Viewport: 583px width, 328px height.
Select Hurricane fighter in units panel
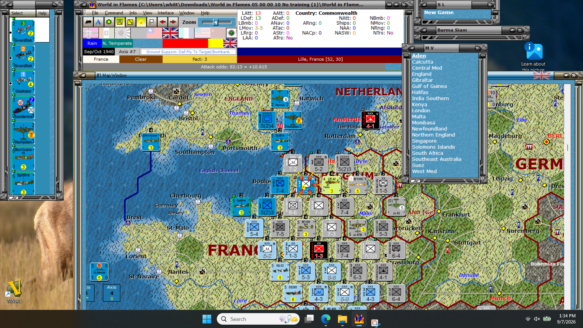(23, 159)
